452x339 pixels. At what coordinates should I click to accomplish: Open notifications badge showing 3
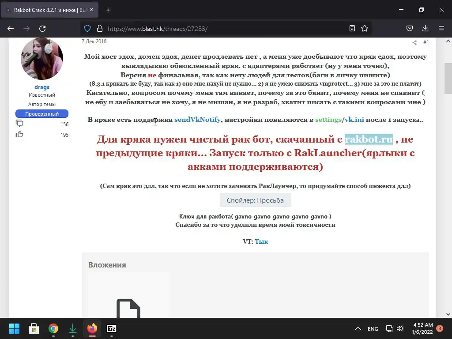[440, 328]
